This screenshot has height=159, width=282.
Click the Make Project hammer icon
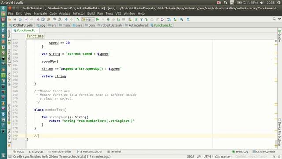(x=78, y=19)
